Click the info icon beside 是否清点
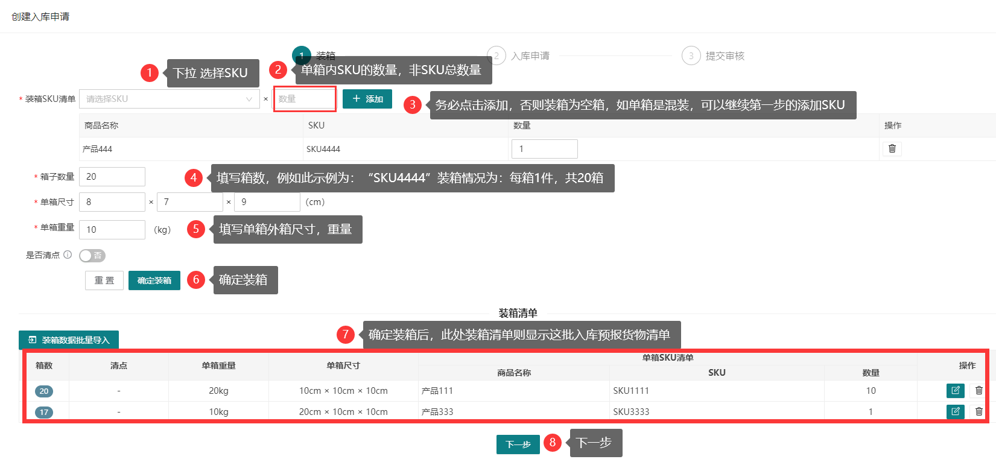 click(68, 255)
